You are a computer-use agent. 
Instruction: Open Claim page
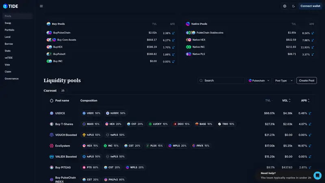point(8,72)
